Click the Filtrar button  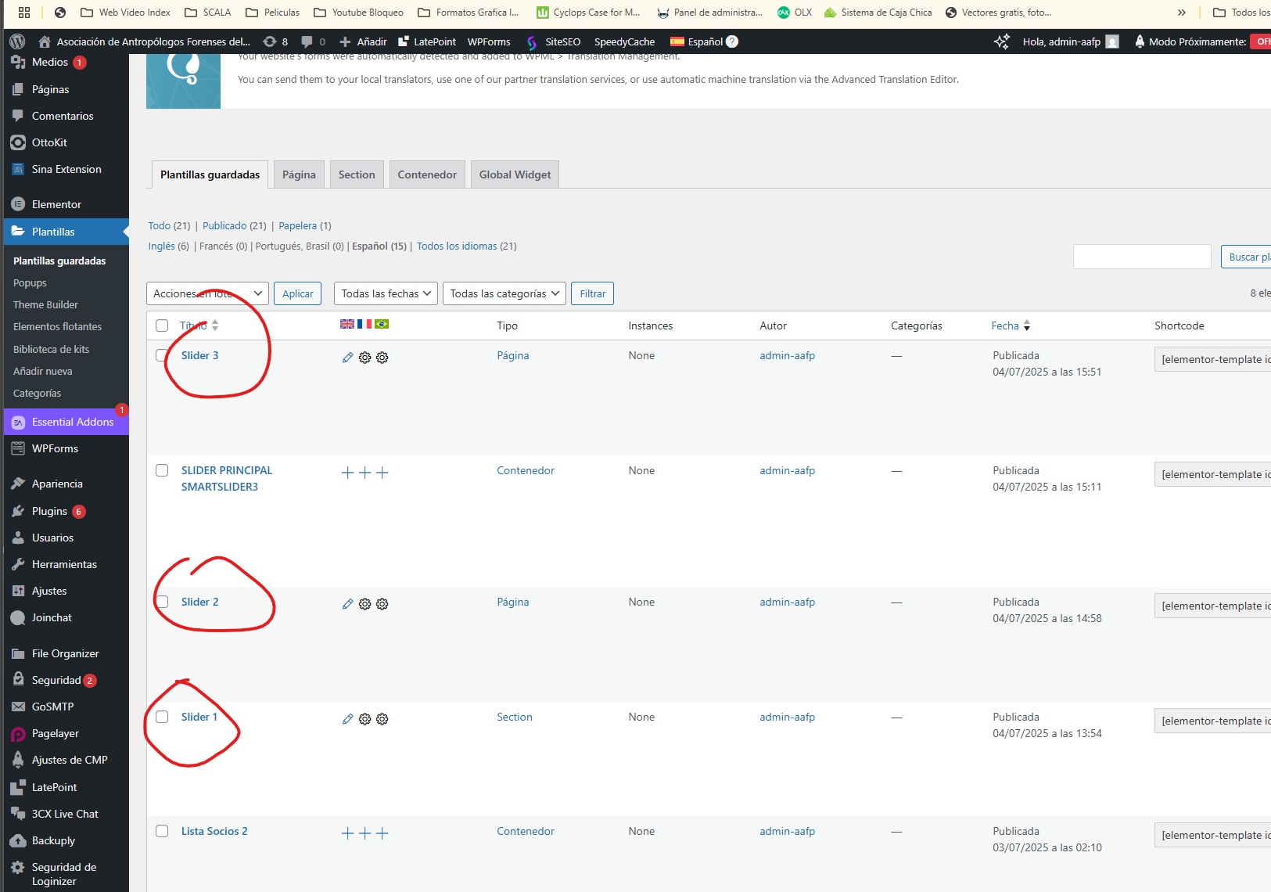593,293
